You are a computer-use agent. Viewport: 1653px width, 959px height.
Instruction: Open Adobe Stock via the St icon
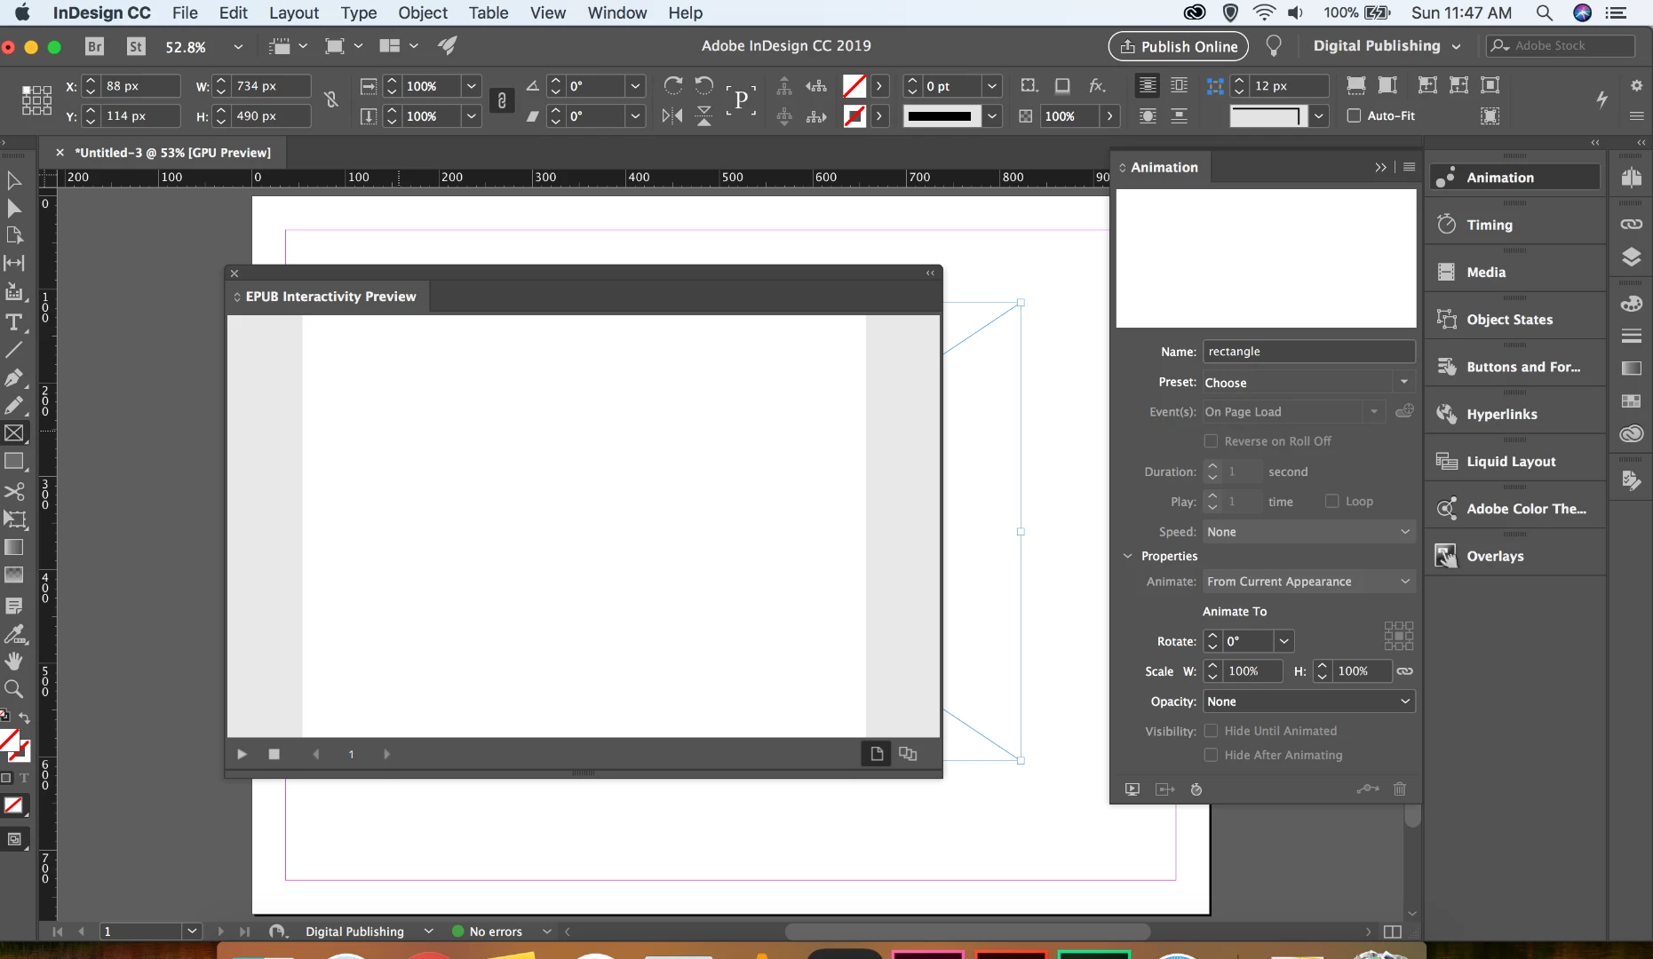[x=136, y=46]
